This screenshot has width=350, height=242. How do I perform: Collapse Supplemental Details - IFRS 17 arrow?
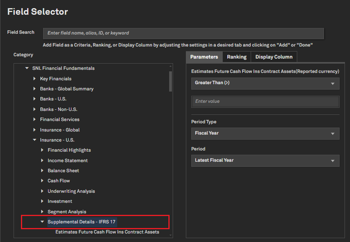42,222
